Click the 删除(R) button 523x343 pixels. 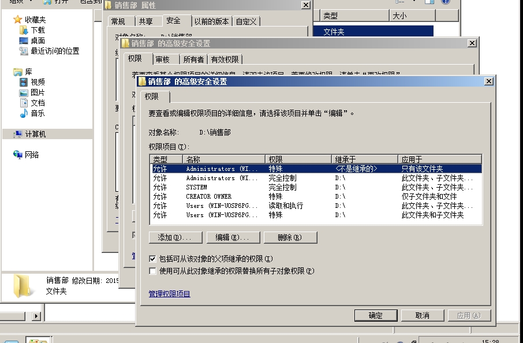(x=290, y=237)
